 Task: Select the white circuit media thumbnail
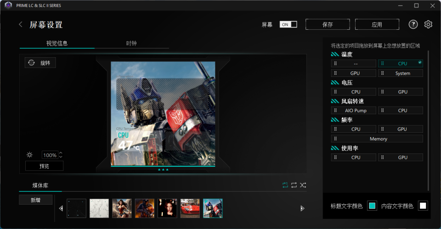click(x=99, y=208)
